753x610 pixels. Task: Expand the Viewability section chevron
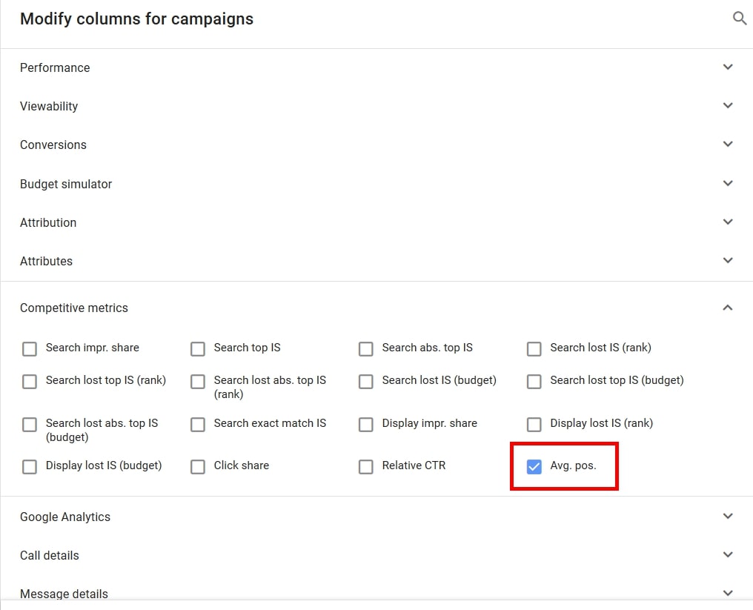pos(727,106)
